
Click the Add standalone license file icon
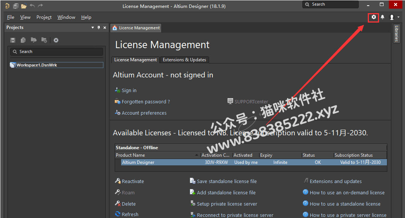[x=193, y=192]
